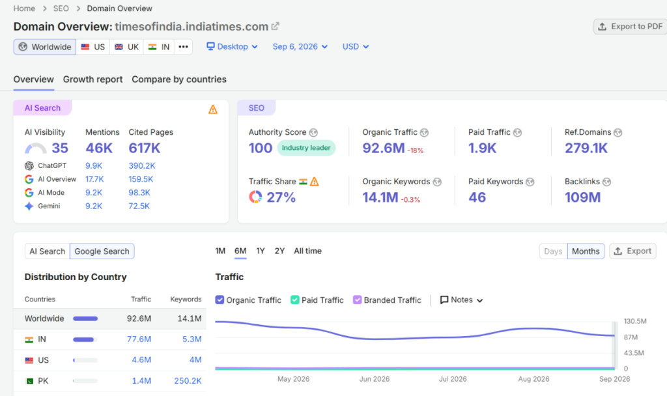Click the globe icon beside Organic Traffic
This screenshot has width=667, height=396.
coord(424,133)
